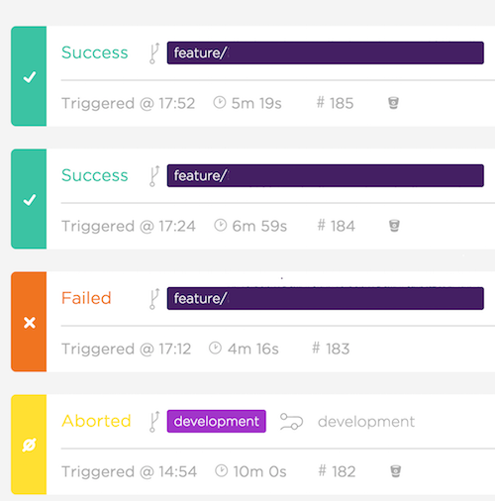This screenshot has height=501, width=495.
Task: Click Triggered @ 17:24 timestamp
Action: pos(129,226)
